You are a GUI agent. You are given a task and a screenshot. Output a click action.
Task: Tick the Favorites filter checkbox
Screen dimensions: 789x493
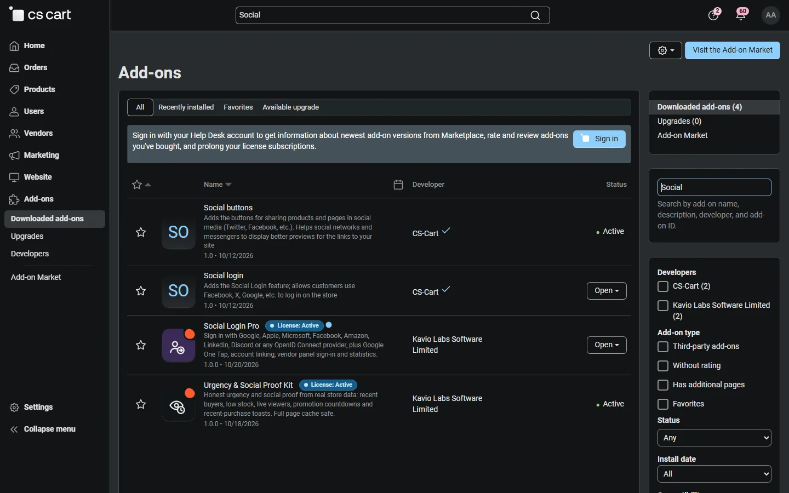663,404
